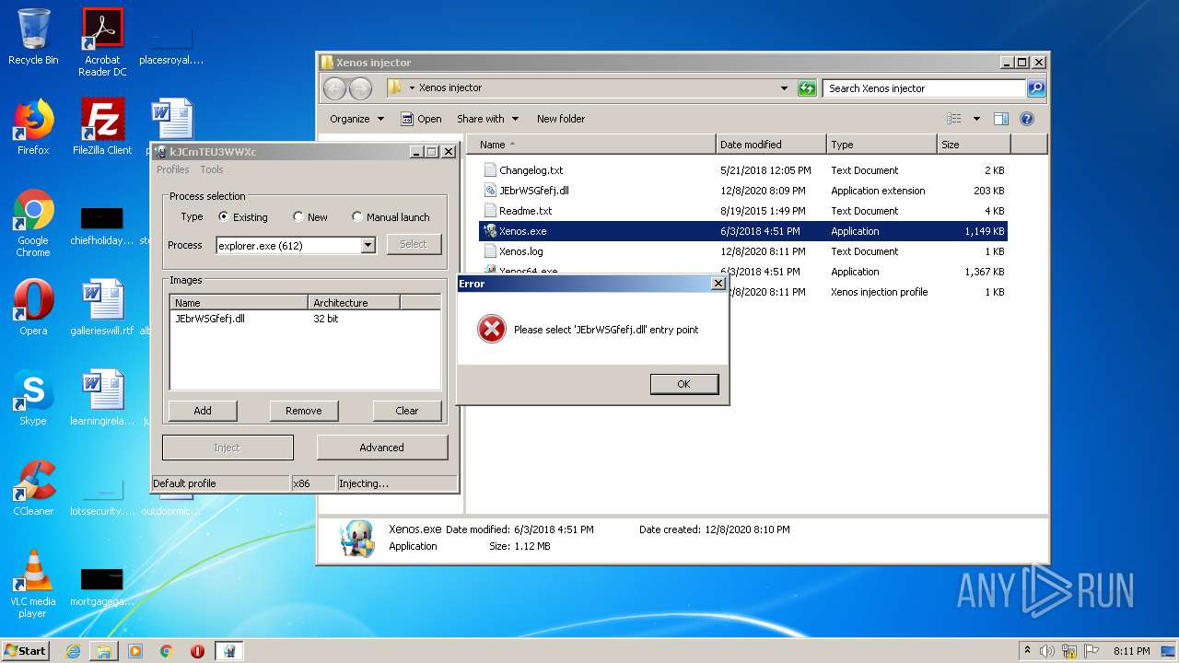This screenshot has height=663, width=1179.
Task: Click Xenos injector taskbar button
Action: click(228, 651)
